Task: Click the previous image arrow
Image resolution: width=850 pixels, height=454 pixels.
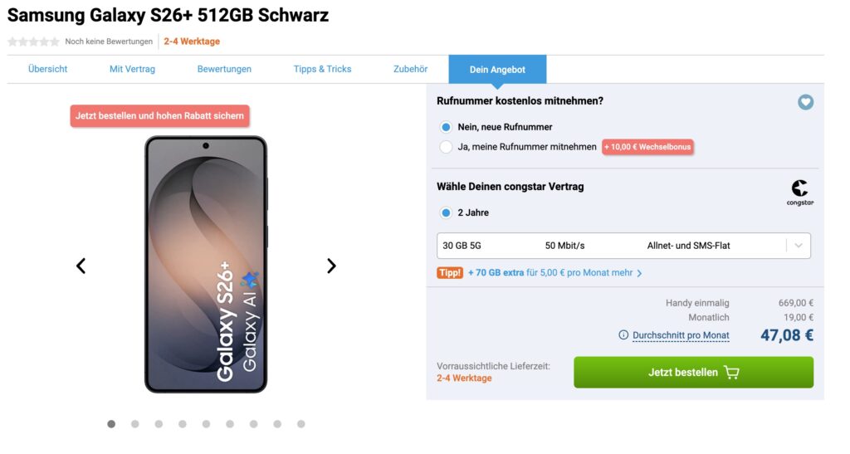Action: [x=81, y=266]
